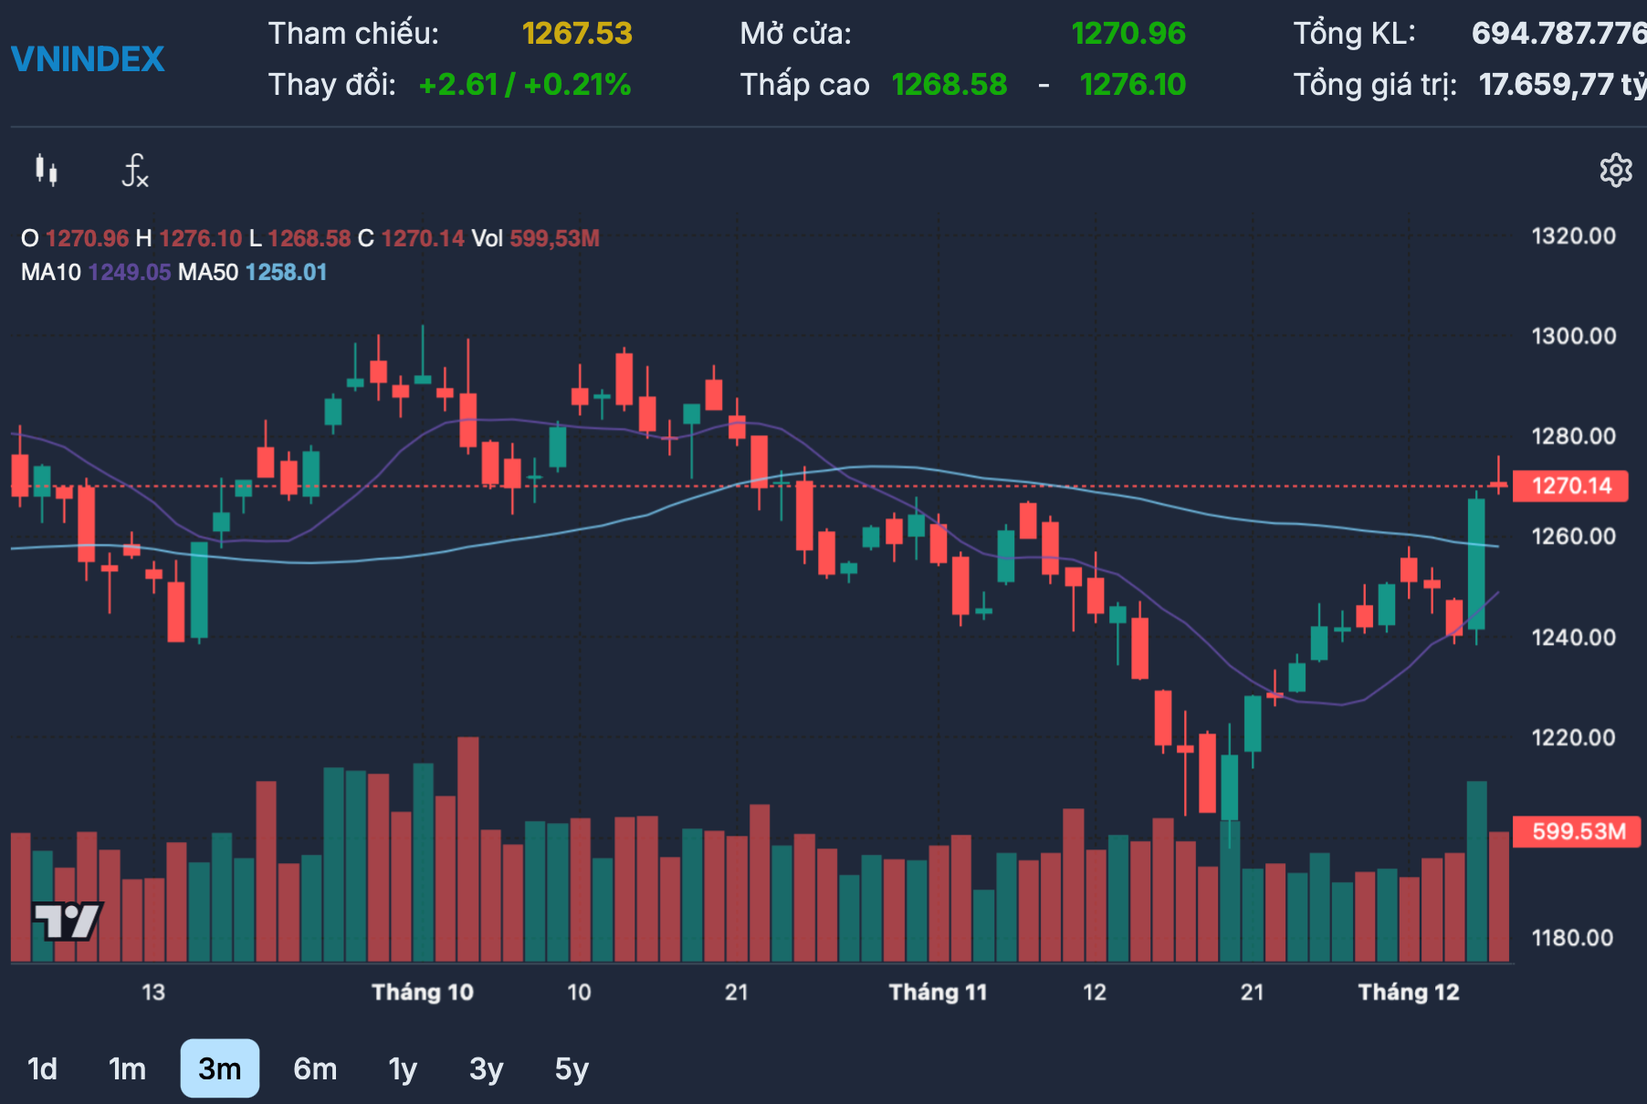Viewport: 1647px width, 1104px height.
Task: Click the legend Open value 1270.96
Action: tap(87, 238)
